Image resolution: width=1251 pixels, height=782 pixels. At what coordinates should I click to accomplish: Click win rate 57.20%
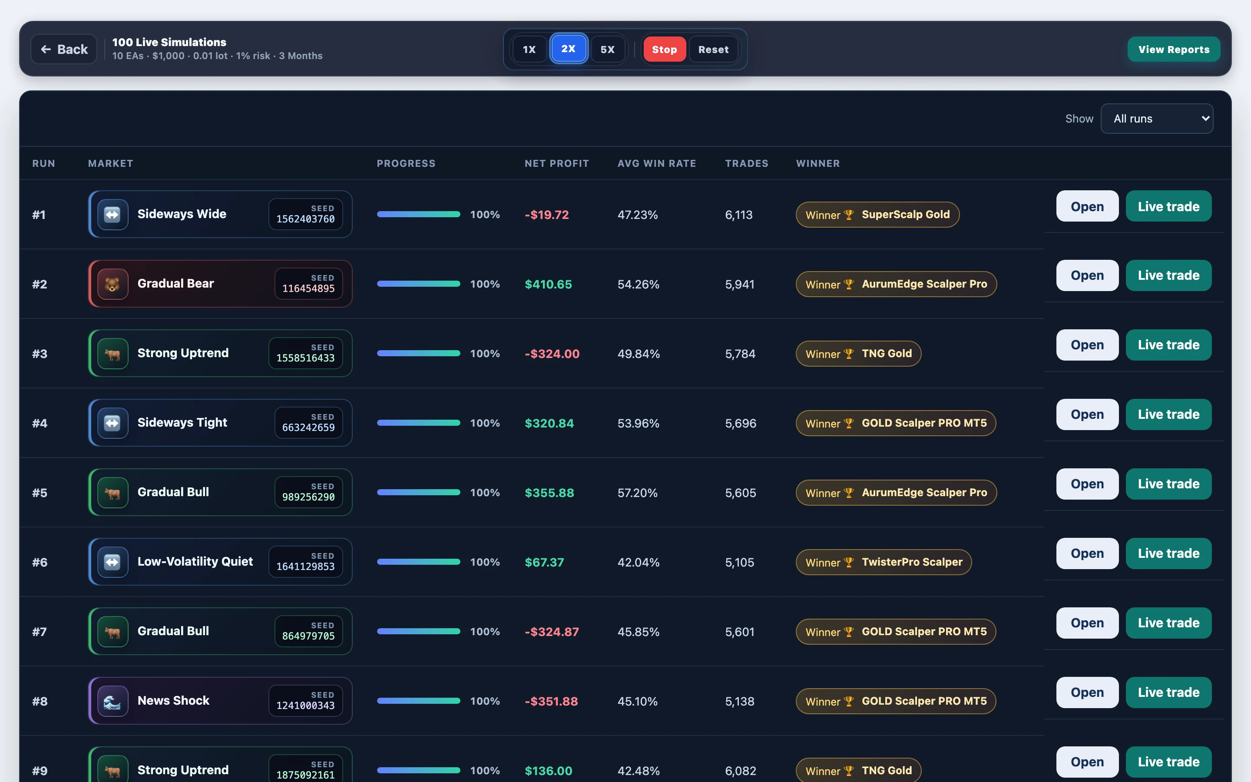coord(637,493)
